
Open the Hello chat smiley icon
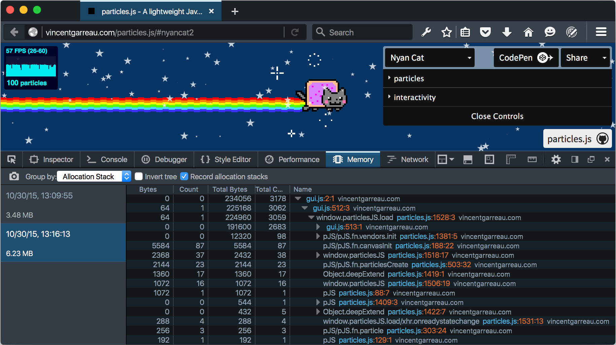click(x=550, y=32)
